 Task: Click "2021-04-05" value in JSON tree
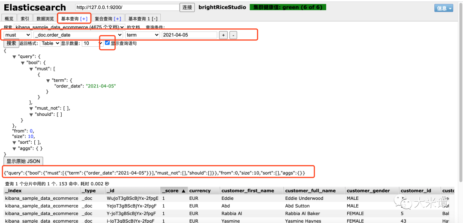coord(101,86)
